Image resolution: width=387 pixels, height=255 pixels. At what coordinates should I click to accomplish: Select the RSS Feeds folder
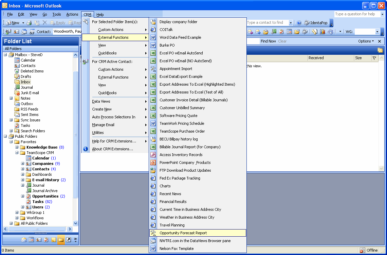pyautogui.click(x=30, y=109)
